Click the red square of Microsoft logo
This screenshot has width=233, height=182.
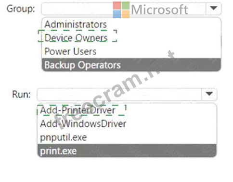click(117, 6)
